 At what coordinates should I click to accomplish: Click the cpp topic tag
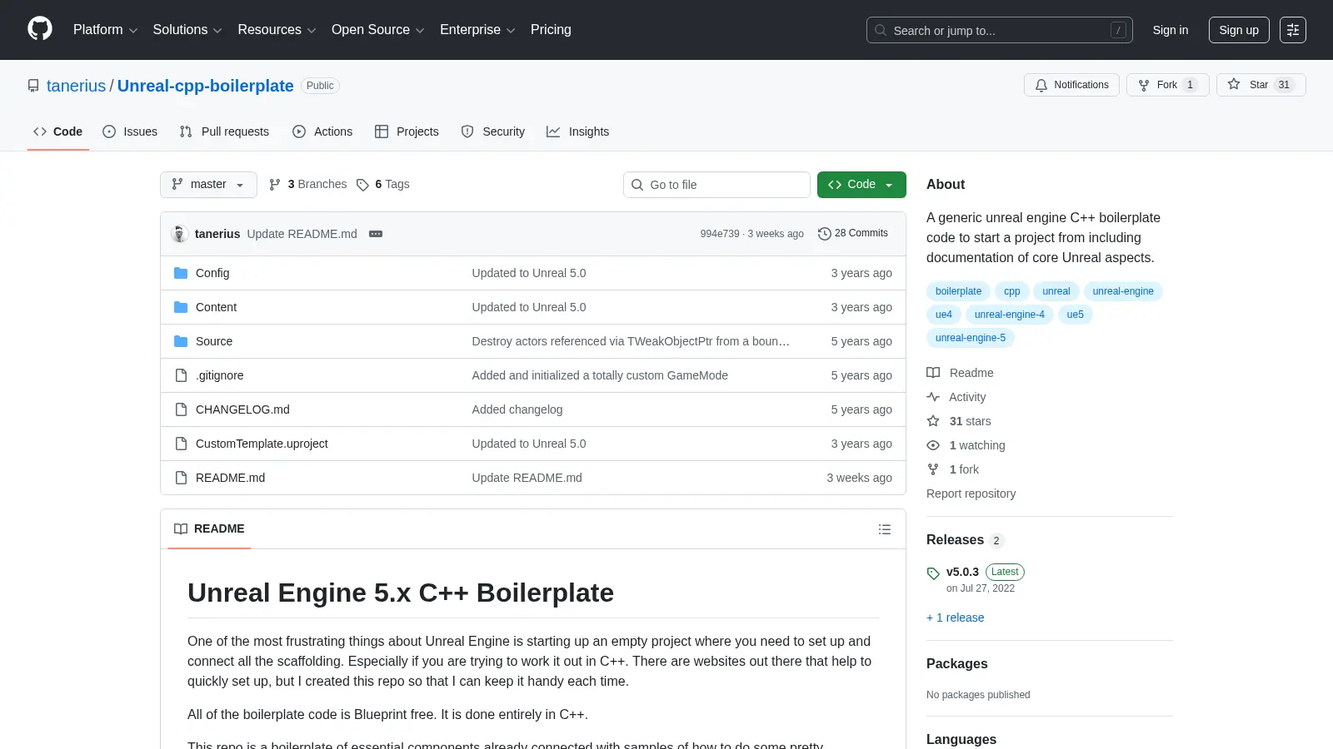point(1011,291)
